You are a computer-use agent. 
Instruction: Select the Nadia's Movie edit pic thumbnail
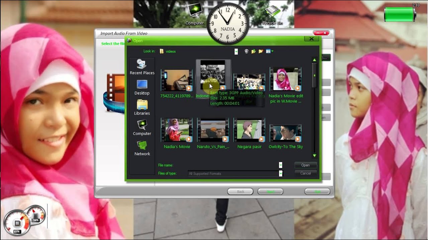[x=286, y=79]
